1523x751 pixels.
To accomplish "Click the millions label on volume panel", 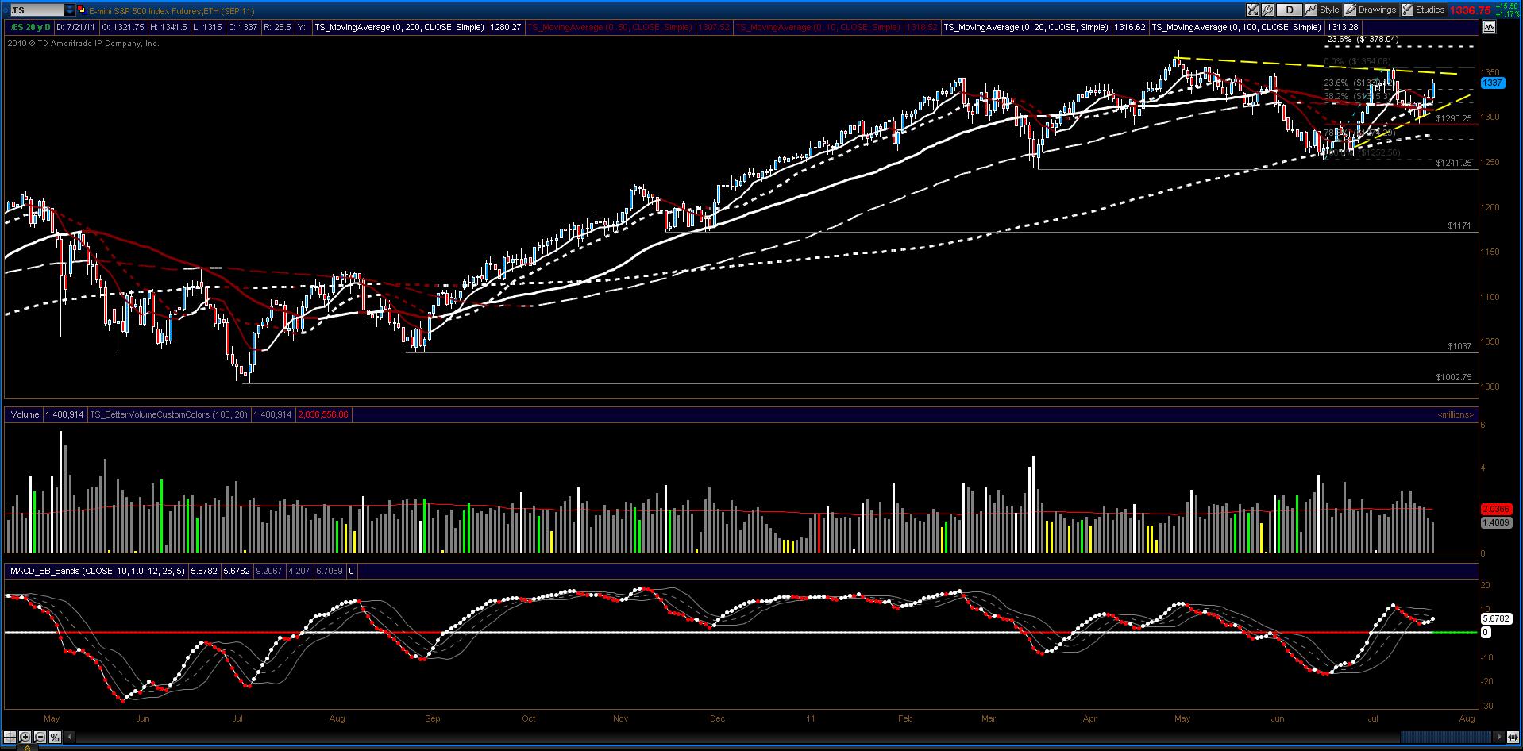I will click(1455, 414).
